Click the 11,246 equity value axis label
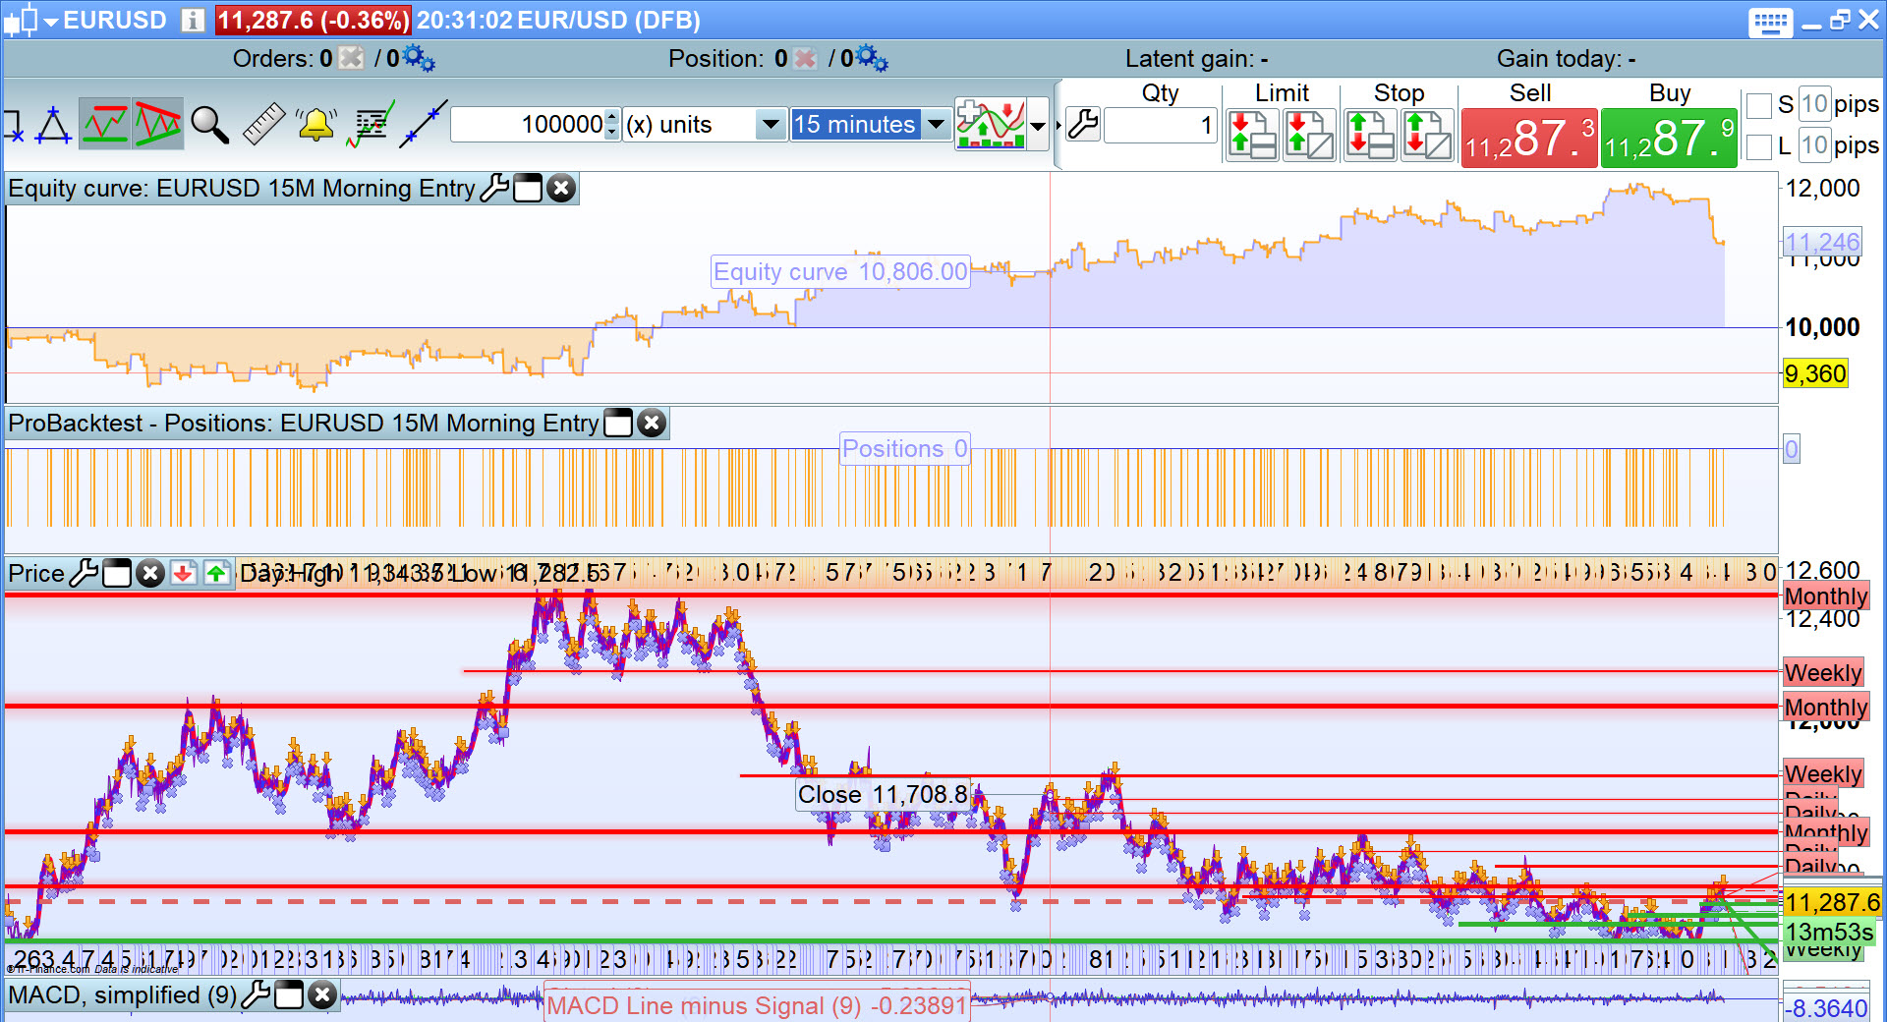The width and height of the screenshot is (1887, 1022). pyautogui.click(x=1822, y=242)
